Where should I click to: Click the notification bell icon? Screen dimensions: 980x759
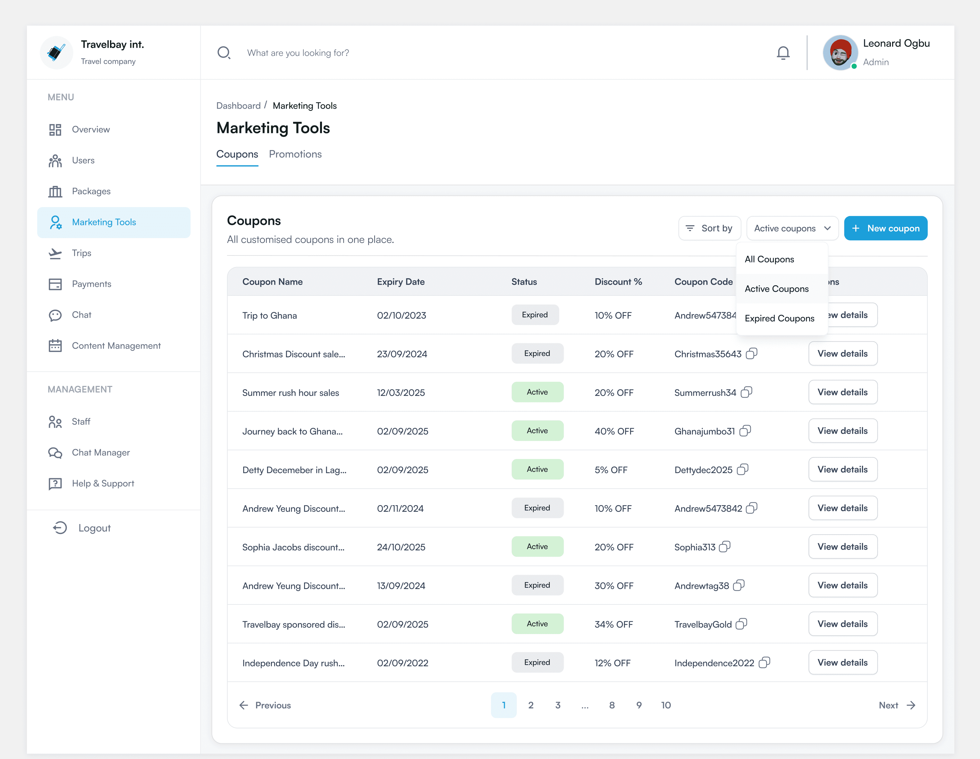click(x=783, y=53)
